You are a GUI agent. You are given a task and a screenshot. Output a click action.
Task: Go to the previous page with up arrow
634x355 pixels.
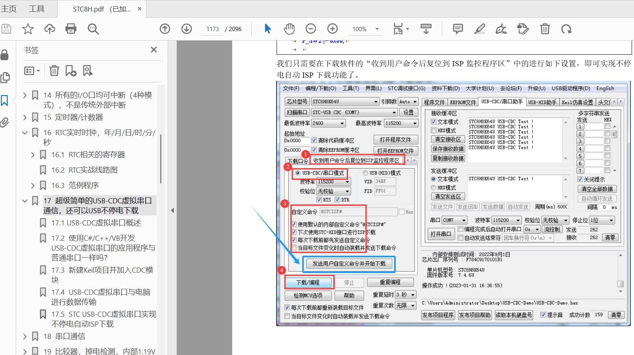point(165,29)
